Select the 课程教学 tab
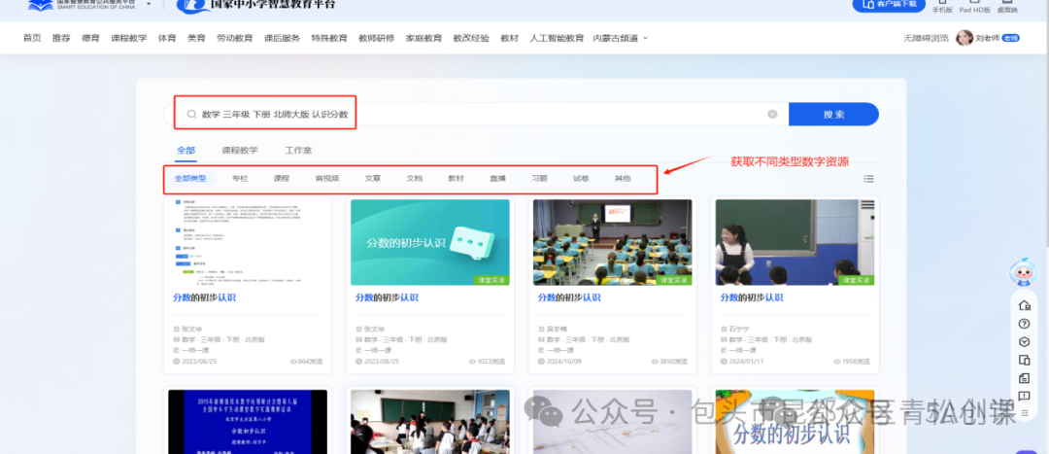This screenshot has height=454, width=1049. (240, 151)
